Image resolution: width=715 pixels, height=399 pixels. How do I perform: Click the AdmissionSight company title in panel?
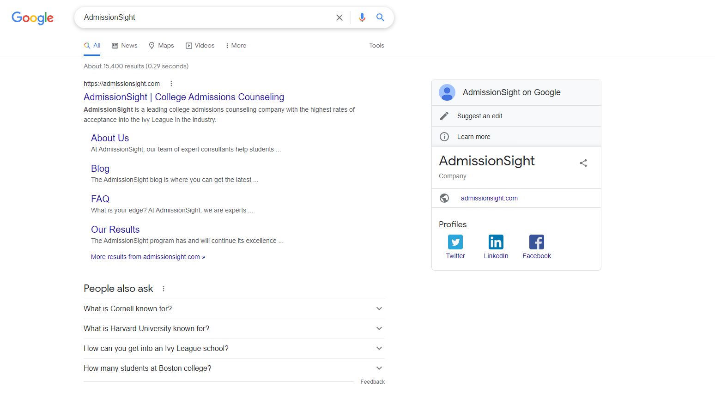click(x=487, y=161)
